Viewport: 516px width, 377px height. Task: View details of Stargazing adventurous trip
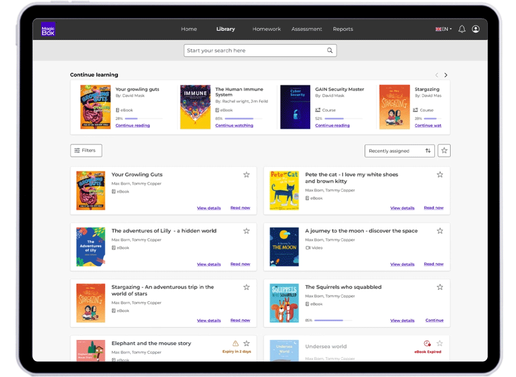click(x=209, y=321)
